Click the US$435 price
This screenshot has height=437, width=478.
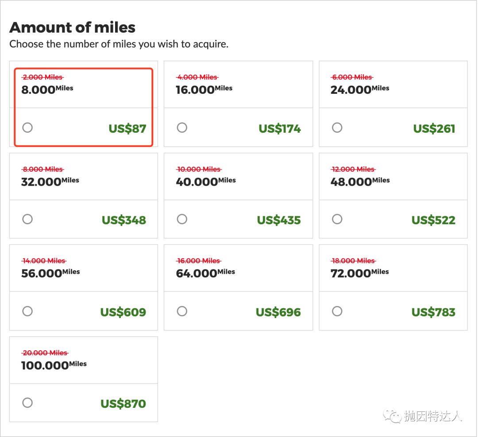pos(279,220)
